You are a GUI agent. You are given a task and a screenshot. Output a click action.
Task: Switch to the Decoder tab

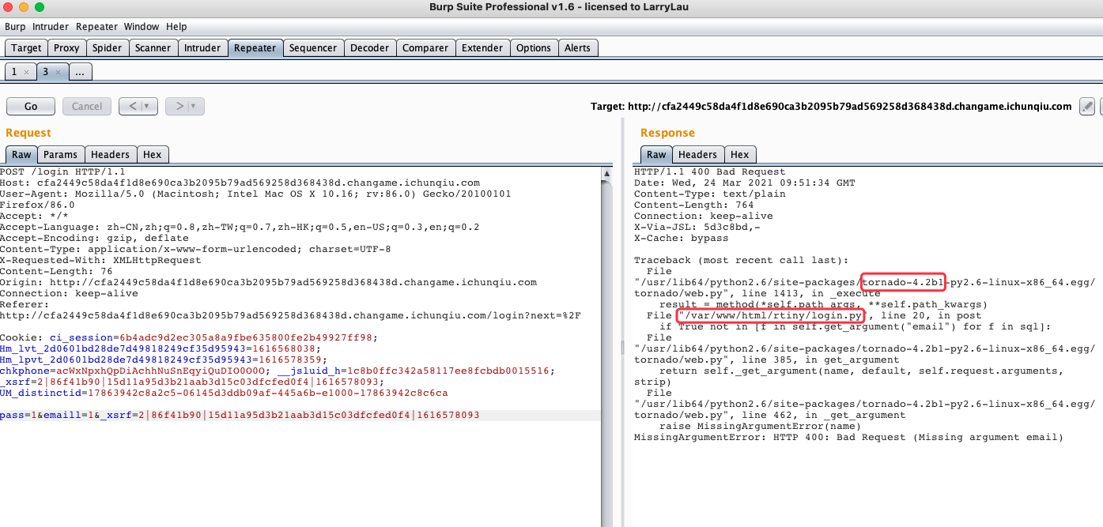(370, 47)
